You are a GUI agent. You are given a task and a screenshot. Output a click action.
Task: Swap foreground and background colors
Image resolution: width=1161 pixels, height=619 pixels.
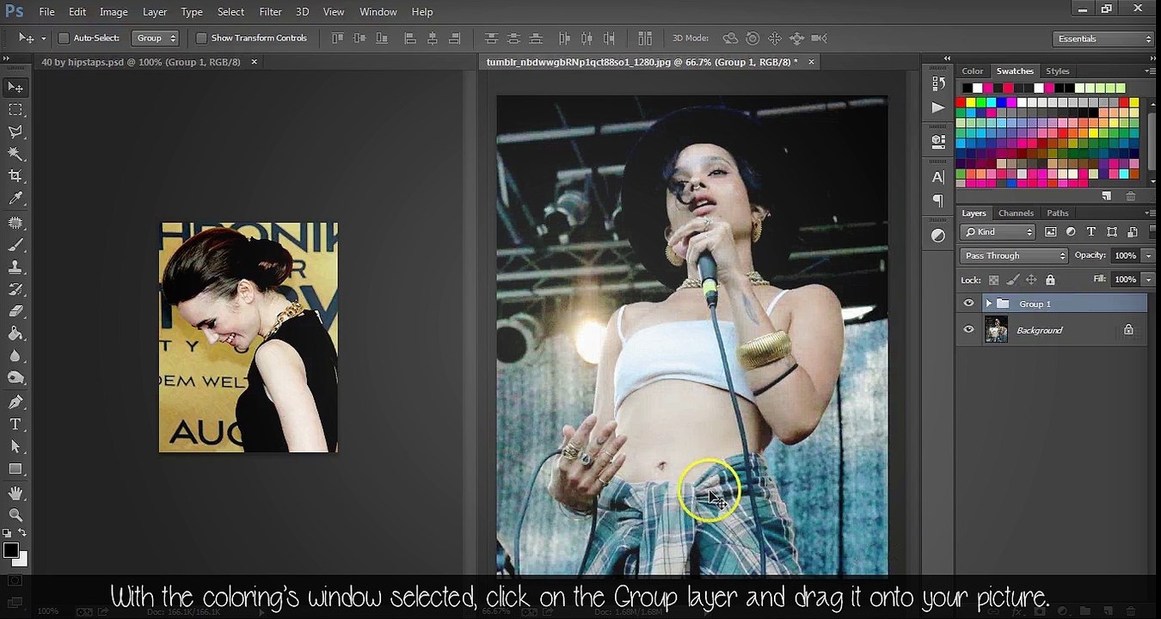coord(23,534)
